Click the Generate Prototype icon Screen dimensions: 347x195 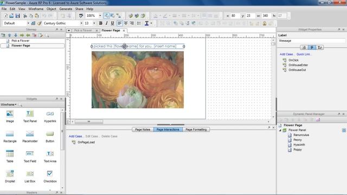[x=131, y=16]
